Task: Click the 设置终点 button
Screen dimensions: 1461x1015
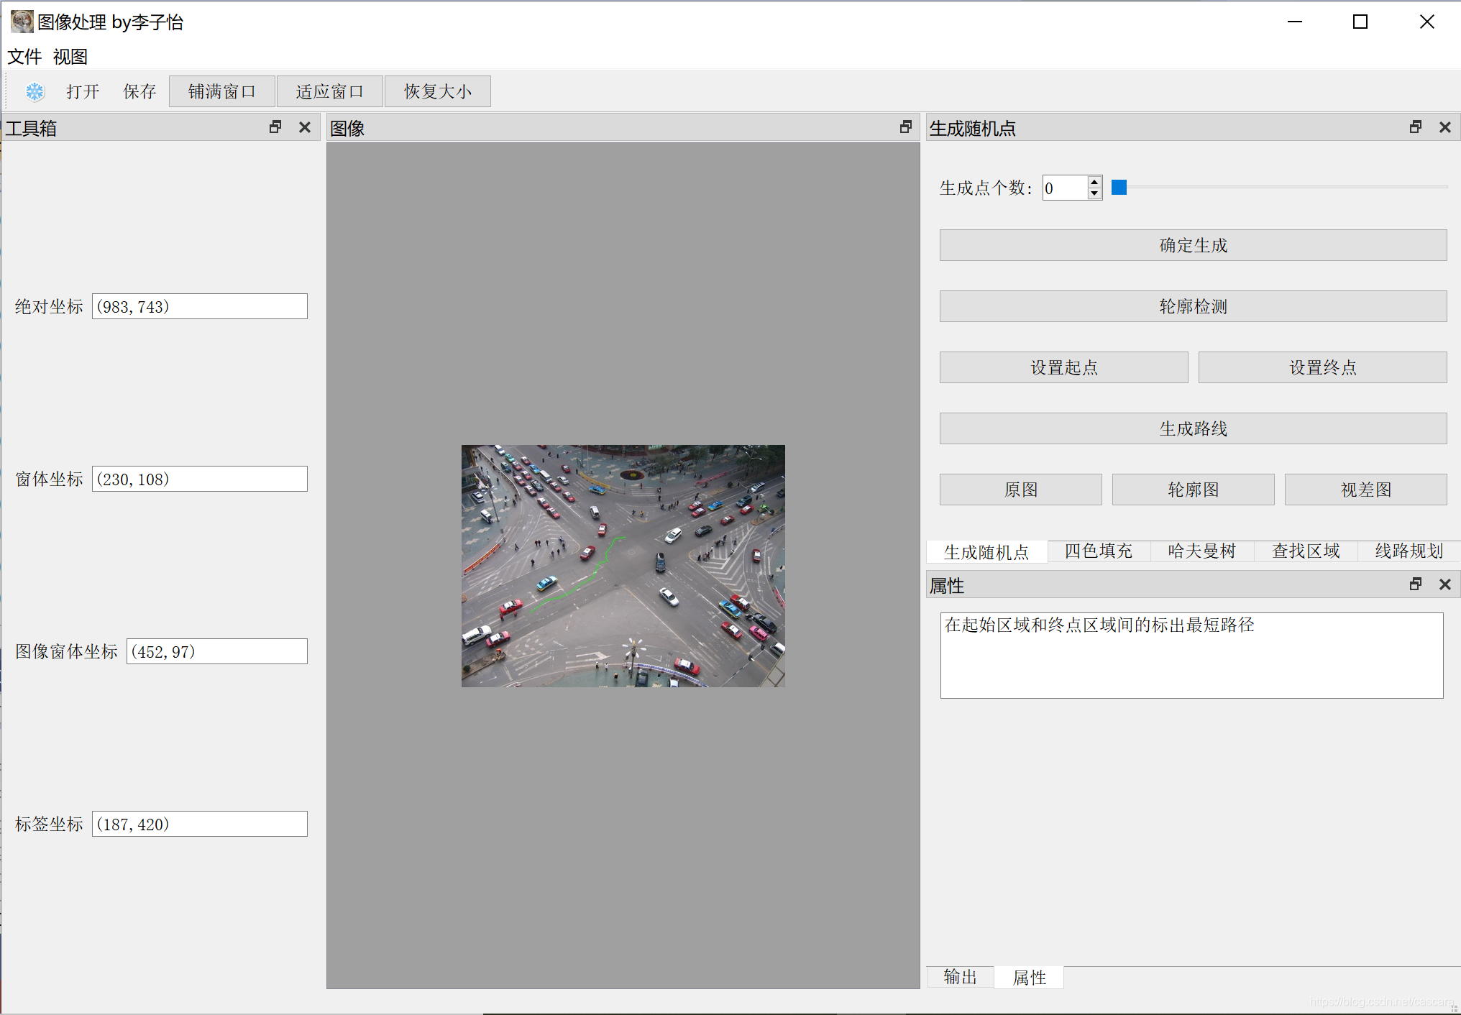Action: (x=1322, y=367)
